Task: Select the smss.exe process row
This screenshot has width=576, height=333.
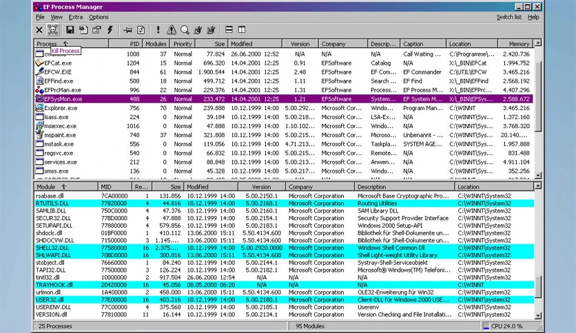Action: click(x=284, y=171)
